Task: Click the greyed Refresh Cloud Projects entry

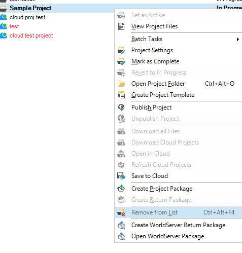Action: [179, 165]
